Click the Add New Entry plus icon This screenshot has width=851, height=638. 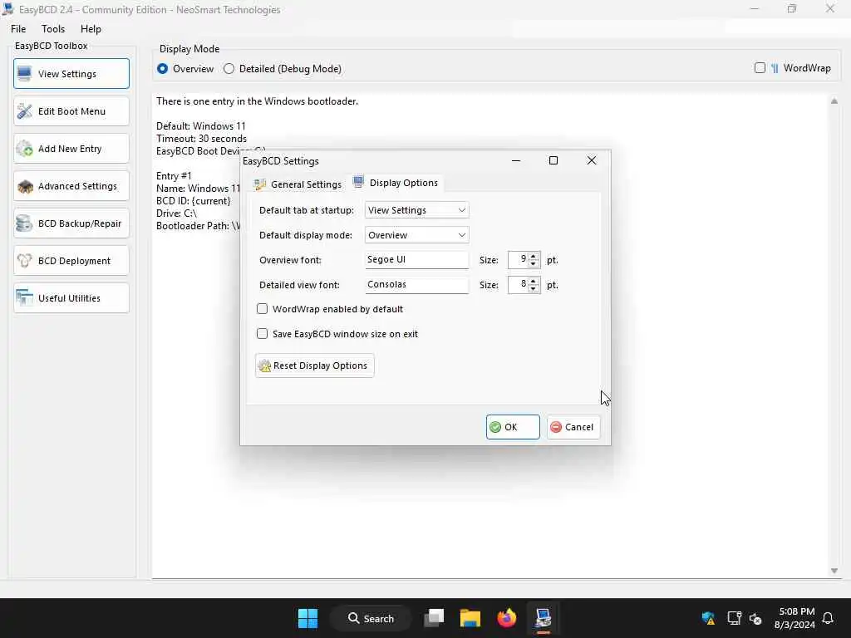[x=24, y=148]
